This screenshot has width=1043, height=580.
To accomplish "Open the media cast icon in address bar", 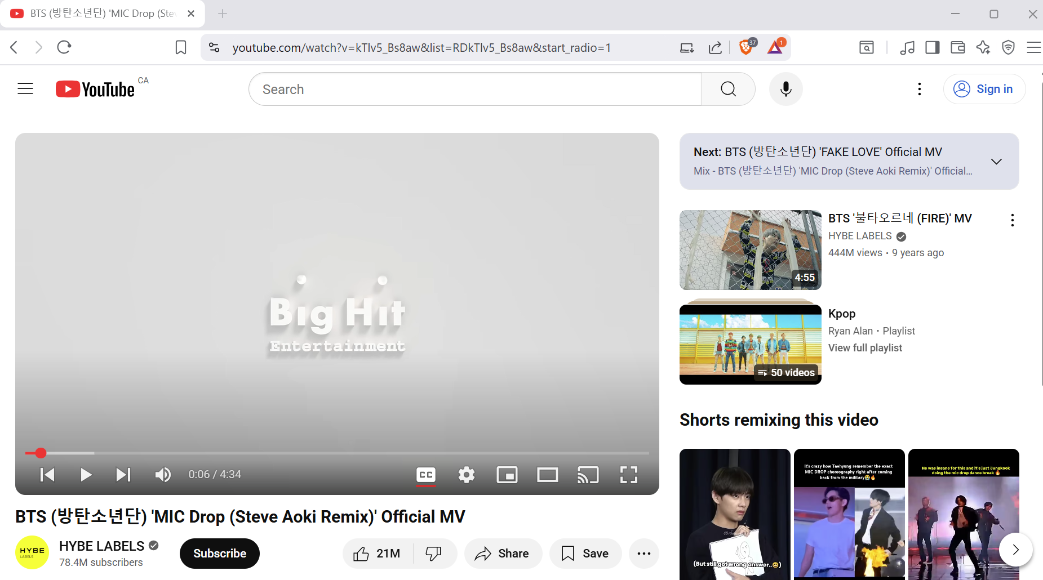I will (x=687, y=47).
